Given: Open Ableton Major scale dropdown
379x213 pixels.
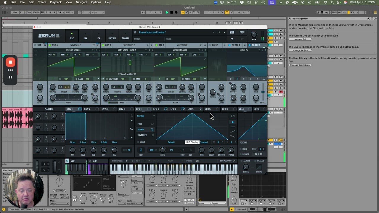Looking at the screenshot, I should coord(98,12).
